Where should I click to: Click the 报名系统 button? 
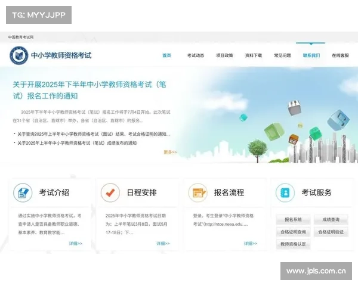pyautogui.click(x=293, y=220)
